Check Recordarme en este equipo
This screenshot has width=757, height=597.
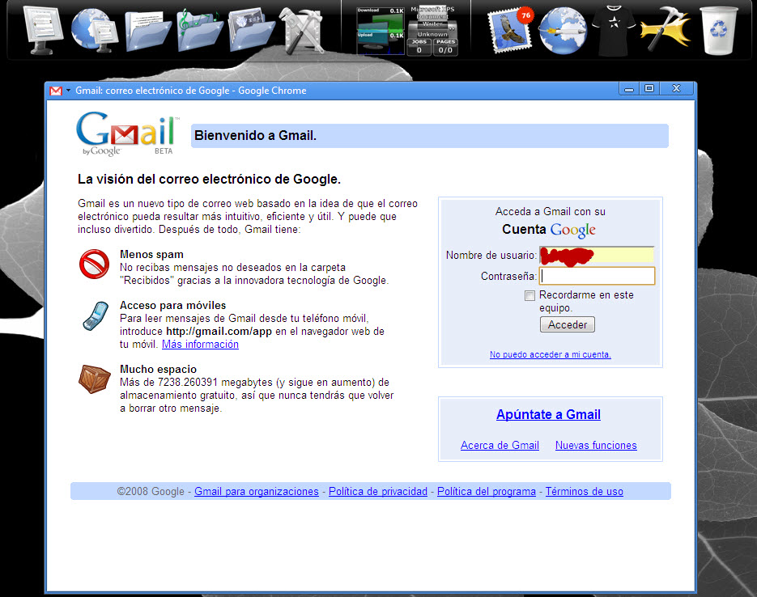click(x=529, y=295)
